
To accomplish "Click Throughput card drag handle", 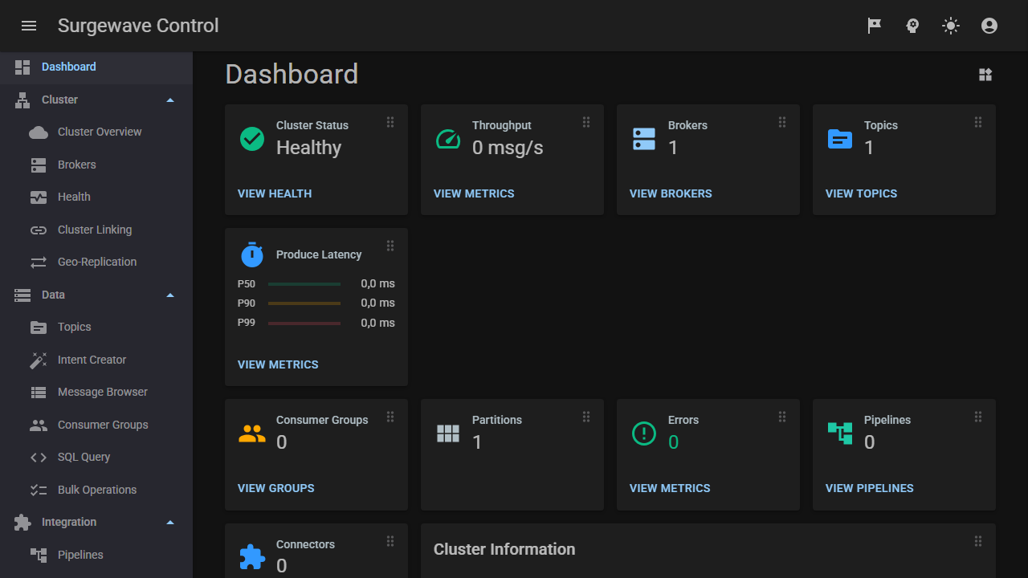I will click(586, 122).
